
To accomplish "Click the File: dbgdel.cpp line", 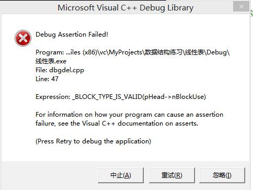I will click(x=60, y=70).
